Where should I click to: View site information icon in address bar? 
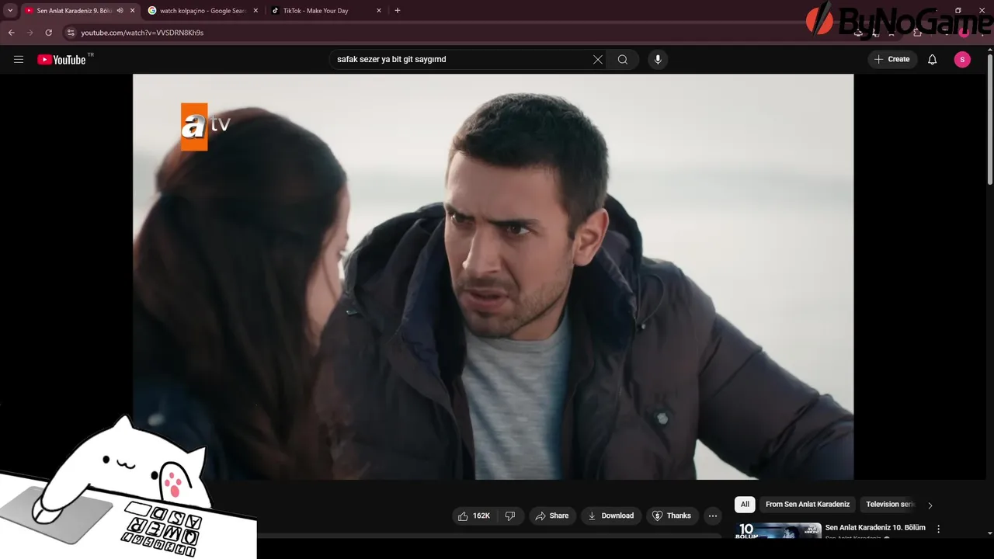click(71, 33)
